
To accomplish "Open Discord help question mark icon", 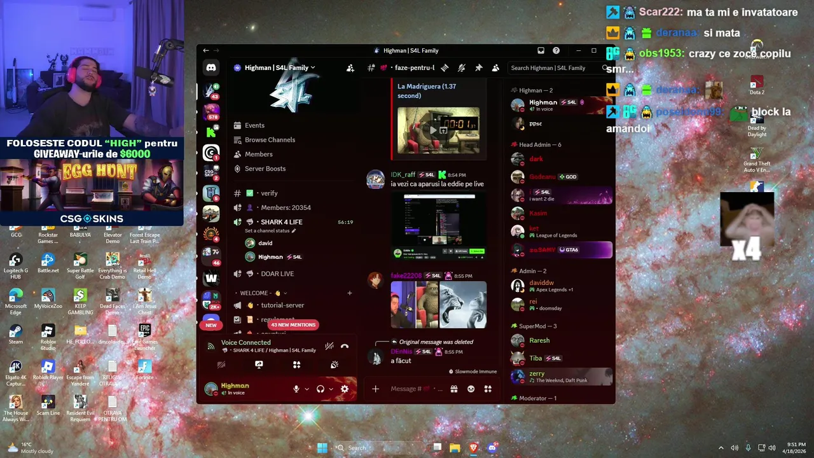I will [556, 51].
